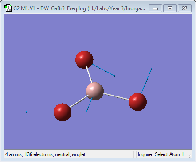Screen dimensions: 196x162
Task: Select the bond between gallium and lower-left bromine
Action: [79, 102]
